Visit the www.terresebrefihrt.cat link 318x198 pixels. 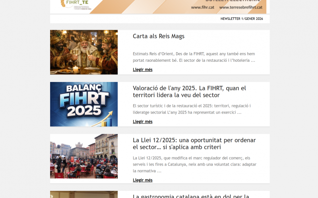(x=240, y=7)
